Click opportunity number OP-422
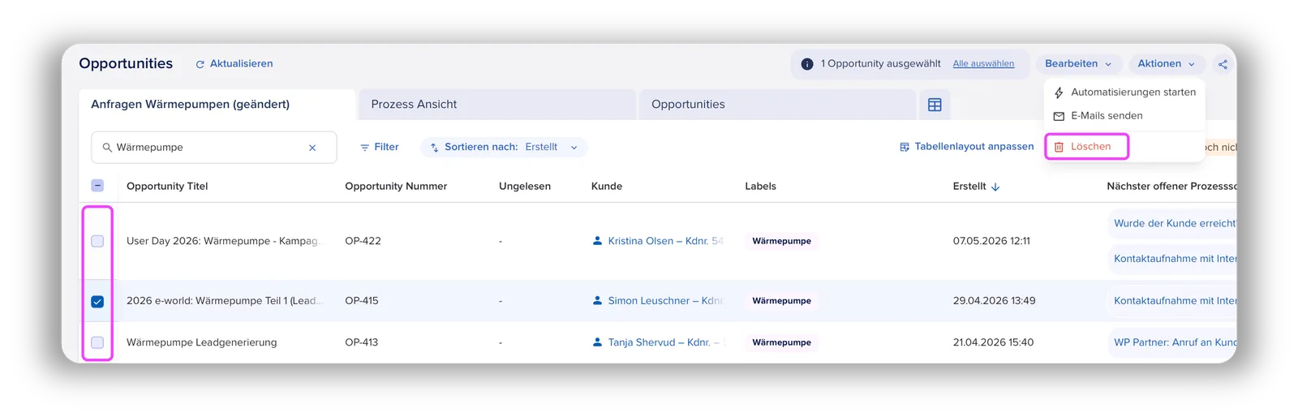 [x=363, y=241]
